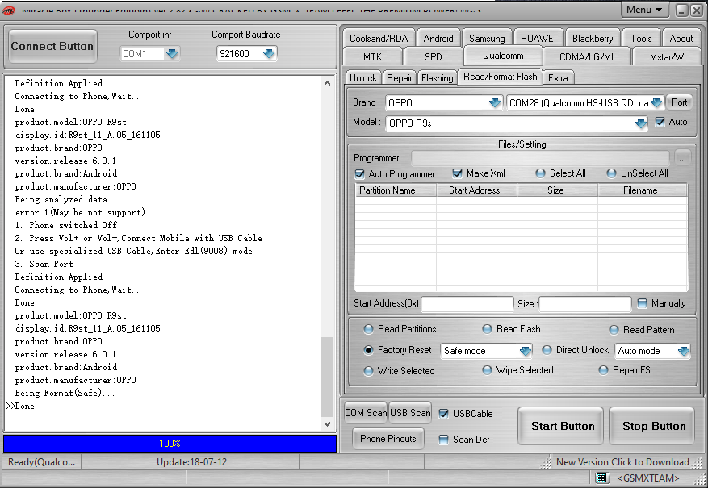Toggle the Auto checkbox next to Model
This screenshot has width=708, height=488.
coord(660,122)
